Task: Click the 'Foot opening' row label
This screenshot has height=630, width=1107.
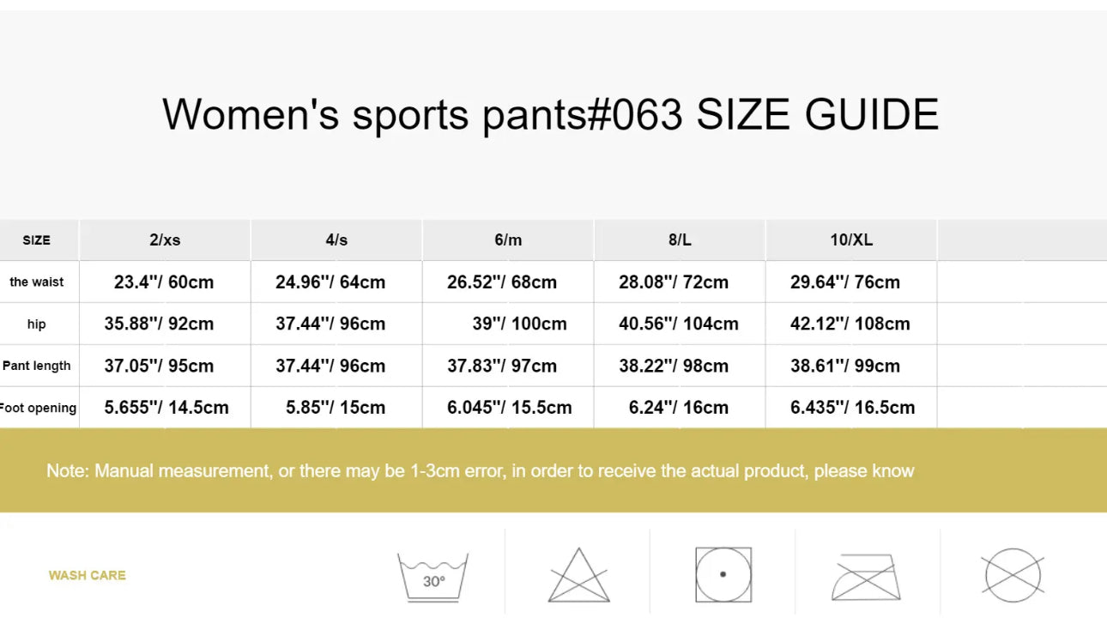Action: point(38,408)
